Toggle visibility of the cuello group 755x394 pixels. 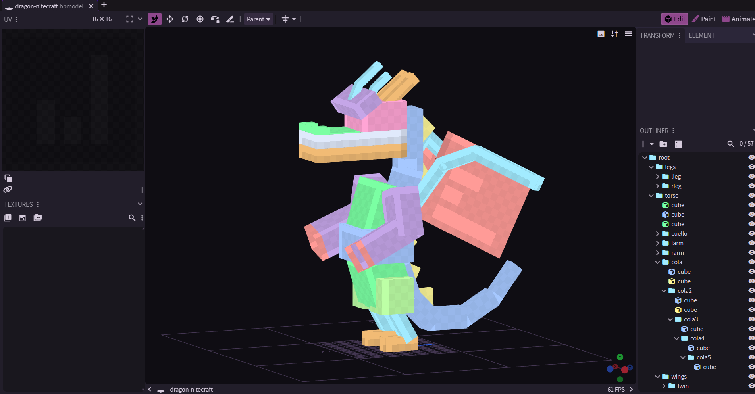pyautogui.click(x=751, y=234)
